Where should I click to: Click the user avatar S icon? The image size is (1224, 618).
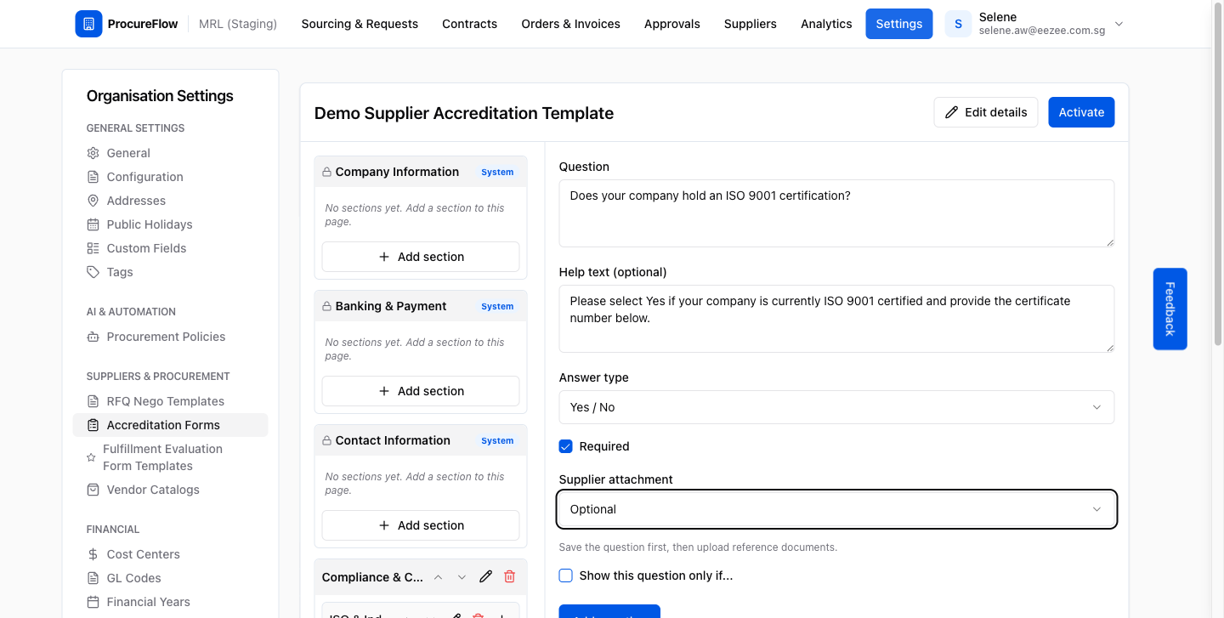click(x=958, y=24)
